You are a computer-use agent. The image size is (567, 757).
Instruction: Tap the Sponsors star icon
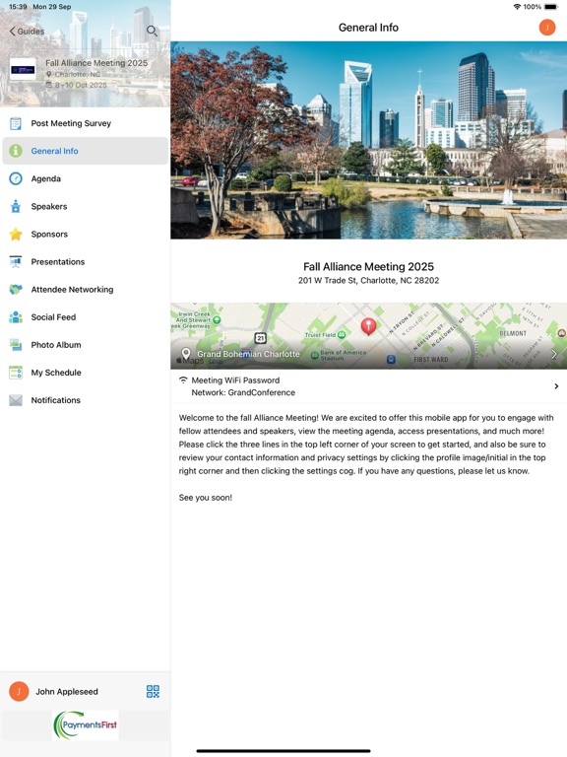pyautogui.click(x=16, y=235)
